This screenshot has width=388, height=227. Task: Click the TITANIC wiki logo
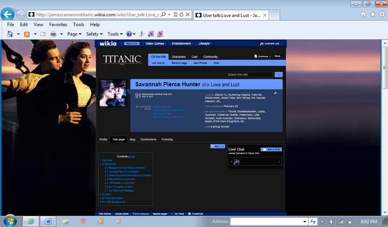click(122, 59)
